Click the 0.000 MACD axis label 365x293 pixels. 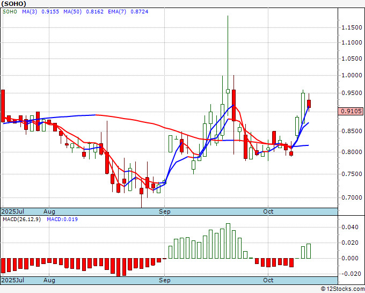[349, 258]
